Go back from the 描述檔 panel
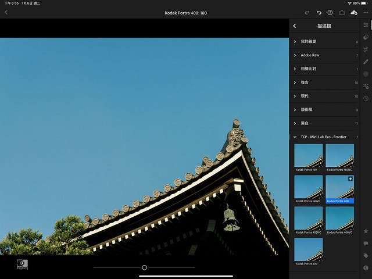The width and height of the screenshot is (372, 279). [x=295, y=26]
